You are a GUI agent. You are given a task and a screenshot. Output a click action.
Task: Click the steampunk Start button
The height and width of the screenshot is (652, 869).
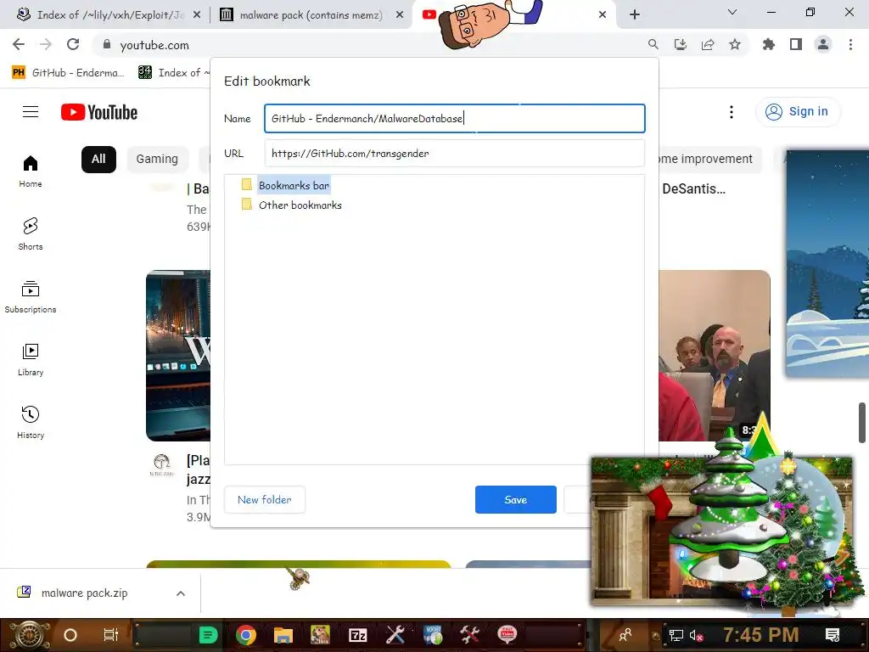tap(28, 635)
